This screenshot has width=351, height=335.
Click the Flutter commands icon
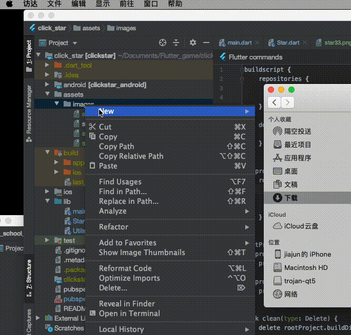(223, 57)
